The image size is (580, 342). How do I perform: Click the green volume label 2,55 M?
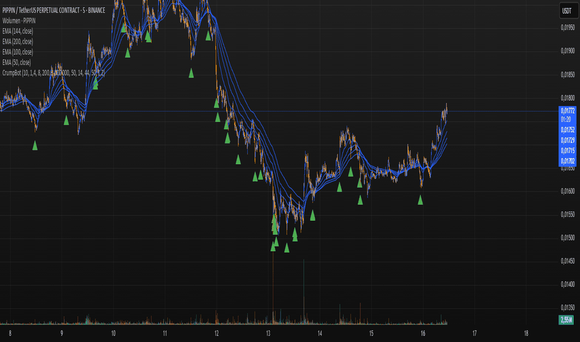coord(566,320)
